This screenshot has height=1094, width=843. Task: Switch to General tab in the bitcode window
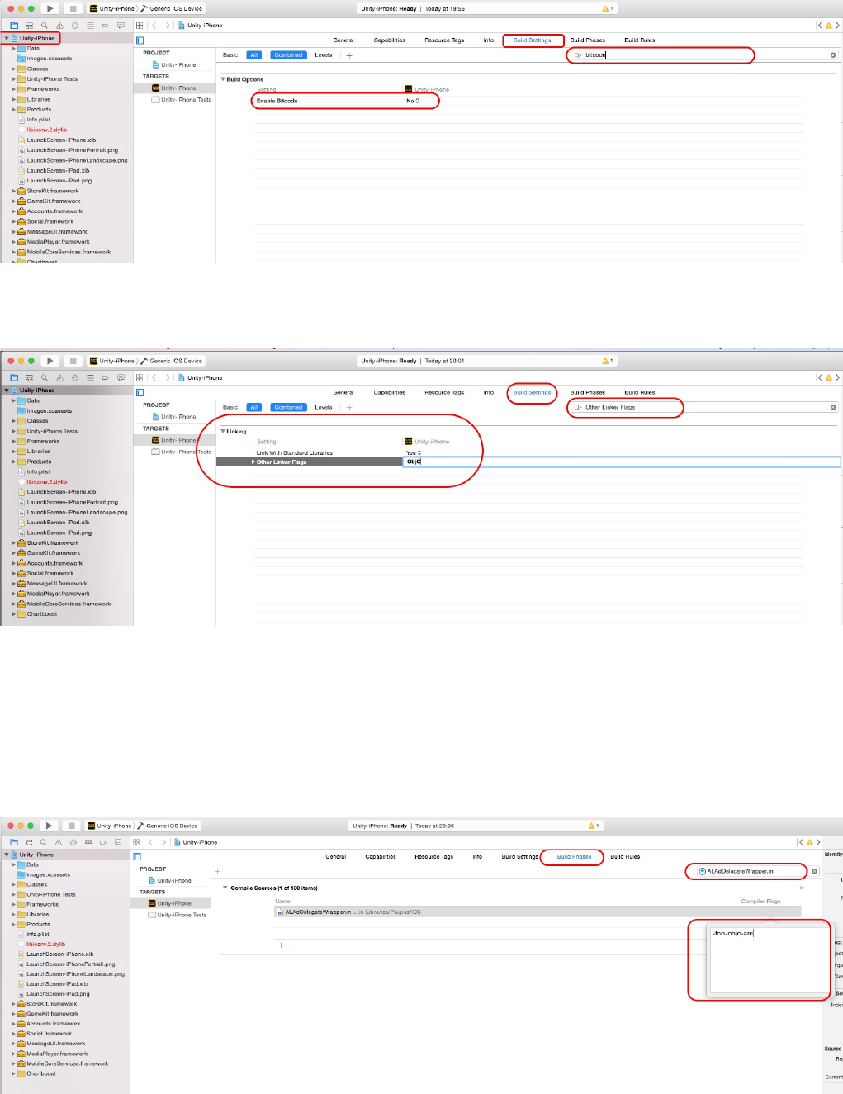point(343,40)
